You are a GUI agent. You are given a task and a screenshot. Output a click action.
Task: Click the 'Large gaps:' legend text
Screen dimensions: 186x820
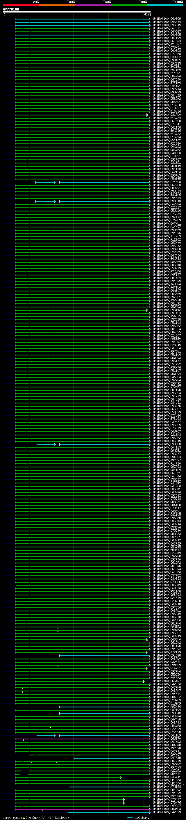(x=12, y=818)
